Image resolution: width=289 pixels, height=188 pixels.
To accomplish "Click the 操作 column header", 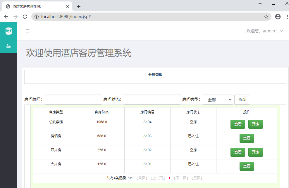I will [x=247, y=112].
